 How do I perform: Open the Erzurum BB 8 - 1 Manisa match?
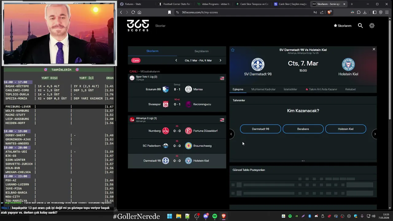pyautogui.click(x=177, y=89)
